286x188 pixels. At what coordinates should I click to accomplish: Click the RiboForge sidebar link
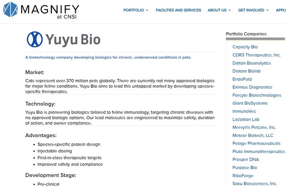(243, 176)
